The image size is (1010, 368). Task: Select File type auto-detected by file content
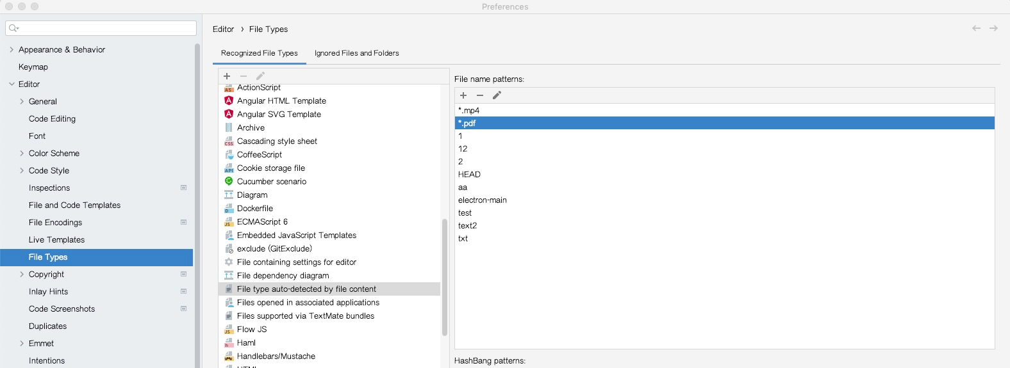coord(329,289)
